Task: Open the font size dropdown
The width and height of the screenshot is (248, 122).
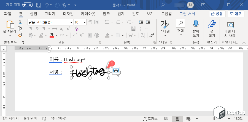Action: [x=85, y=22]
